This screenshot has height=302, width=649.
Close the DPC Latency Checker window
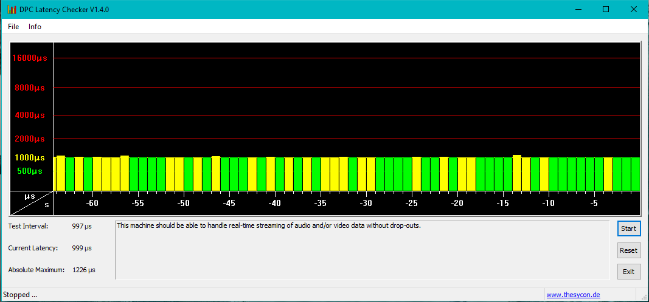633,9
